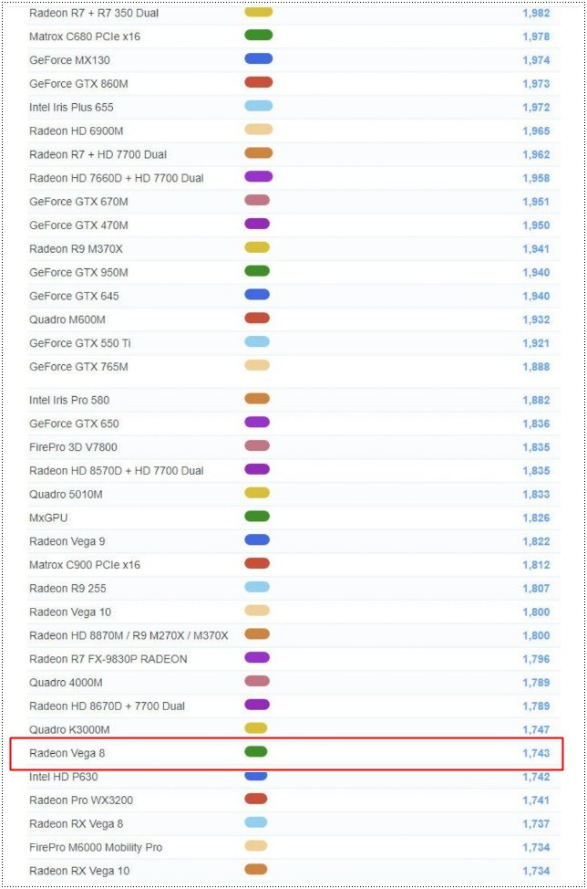Click the 1,734 score for Radeon RX Vega 10
This screenshot has height=889, width=587.
[536, 872]
